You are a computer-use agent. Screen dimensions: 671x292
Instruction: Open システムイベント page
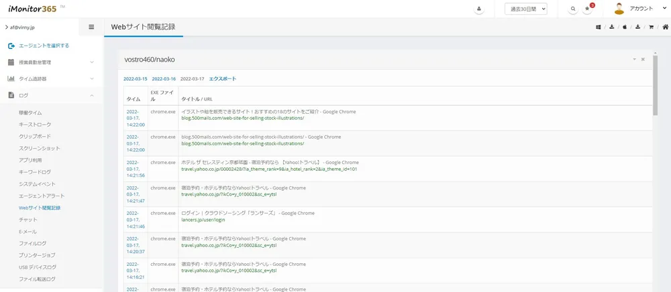click(37, 184)
